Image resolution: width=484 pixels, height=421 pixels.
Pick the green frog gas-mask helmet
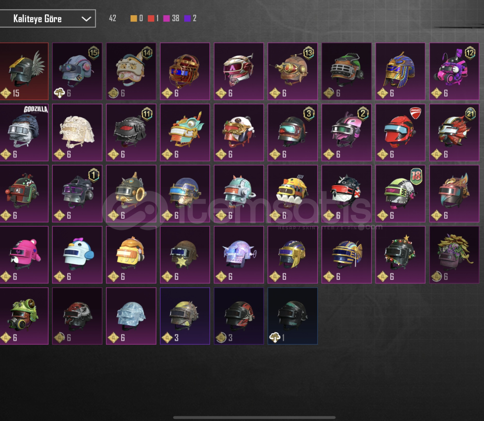[x=24, y=316]
